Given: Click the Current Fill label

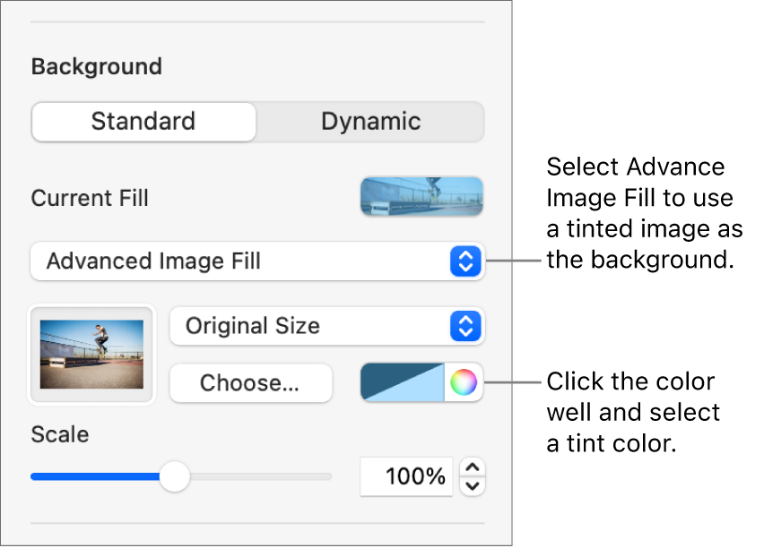Looking at the screenshot, I should pos(90,198).
